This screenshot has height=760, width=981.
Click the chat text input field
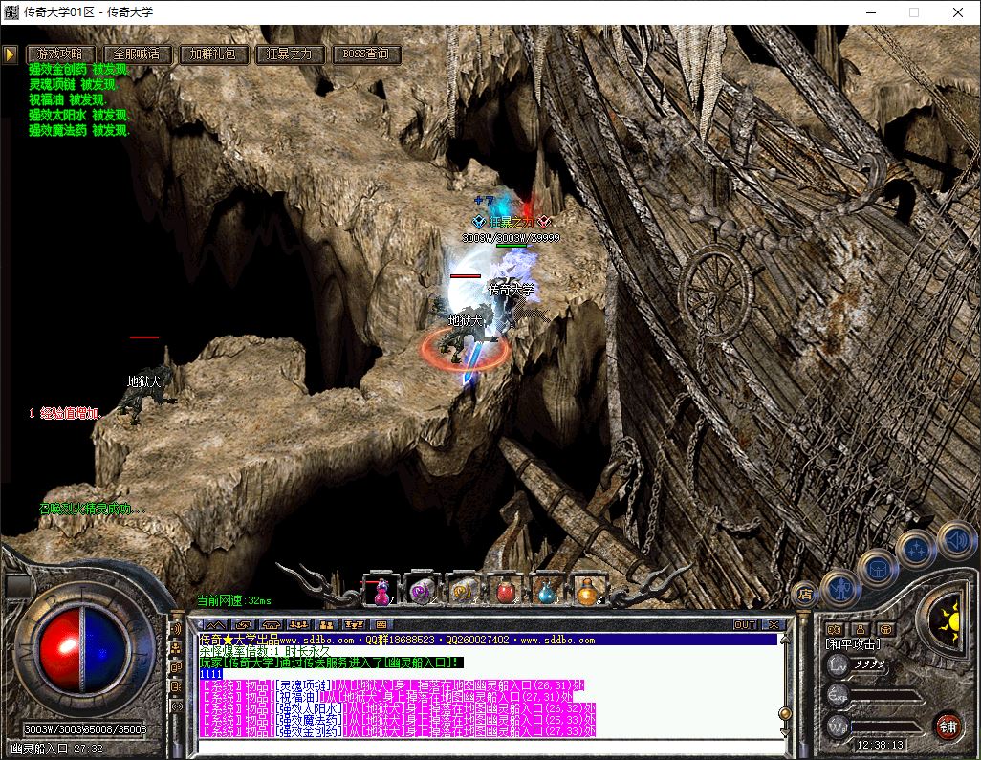(x=491, y=747)
